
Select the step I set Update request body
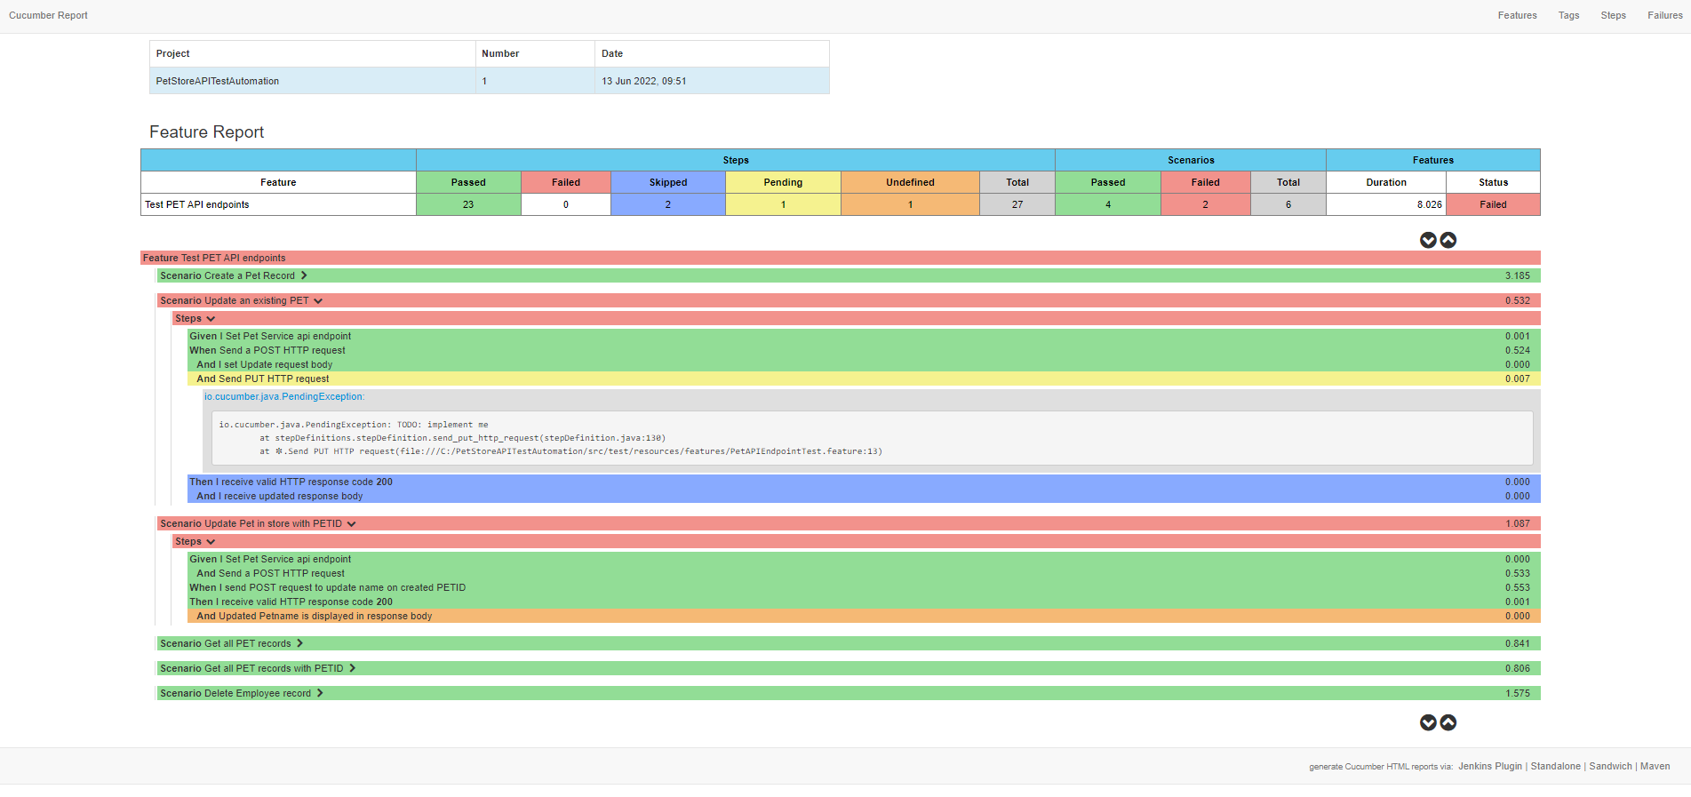pos(864,364)
